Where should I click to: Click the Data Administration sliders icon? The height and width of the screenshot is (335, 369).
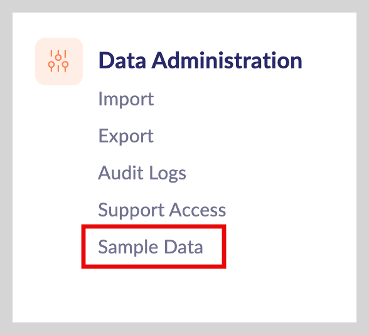click(x=58, y=61)
